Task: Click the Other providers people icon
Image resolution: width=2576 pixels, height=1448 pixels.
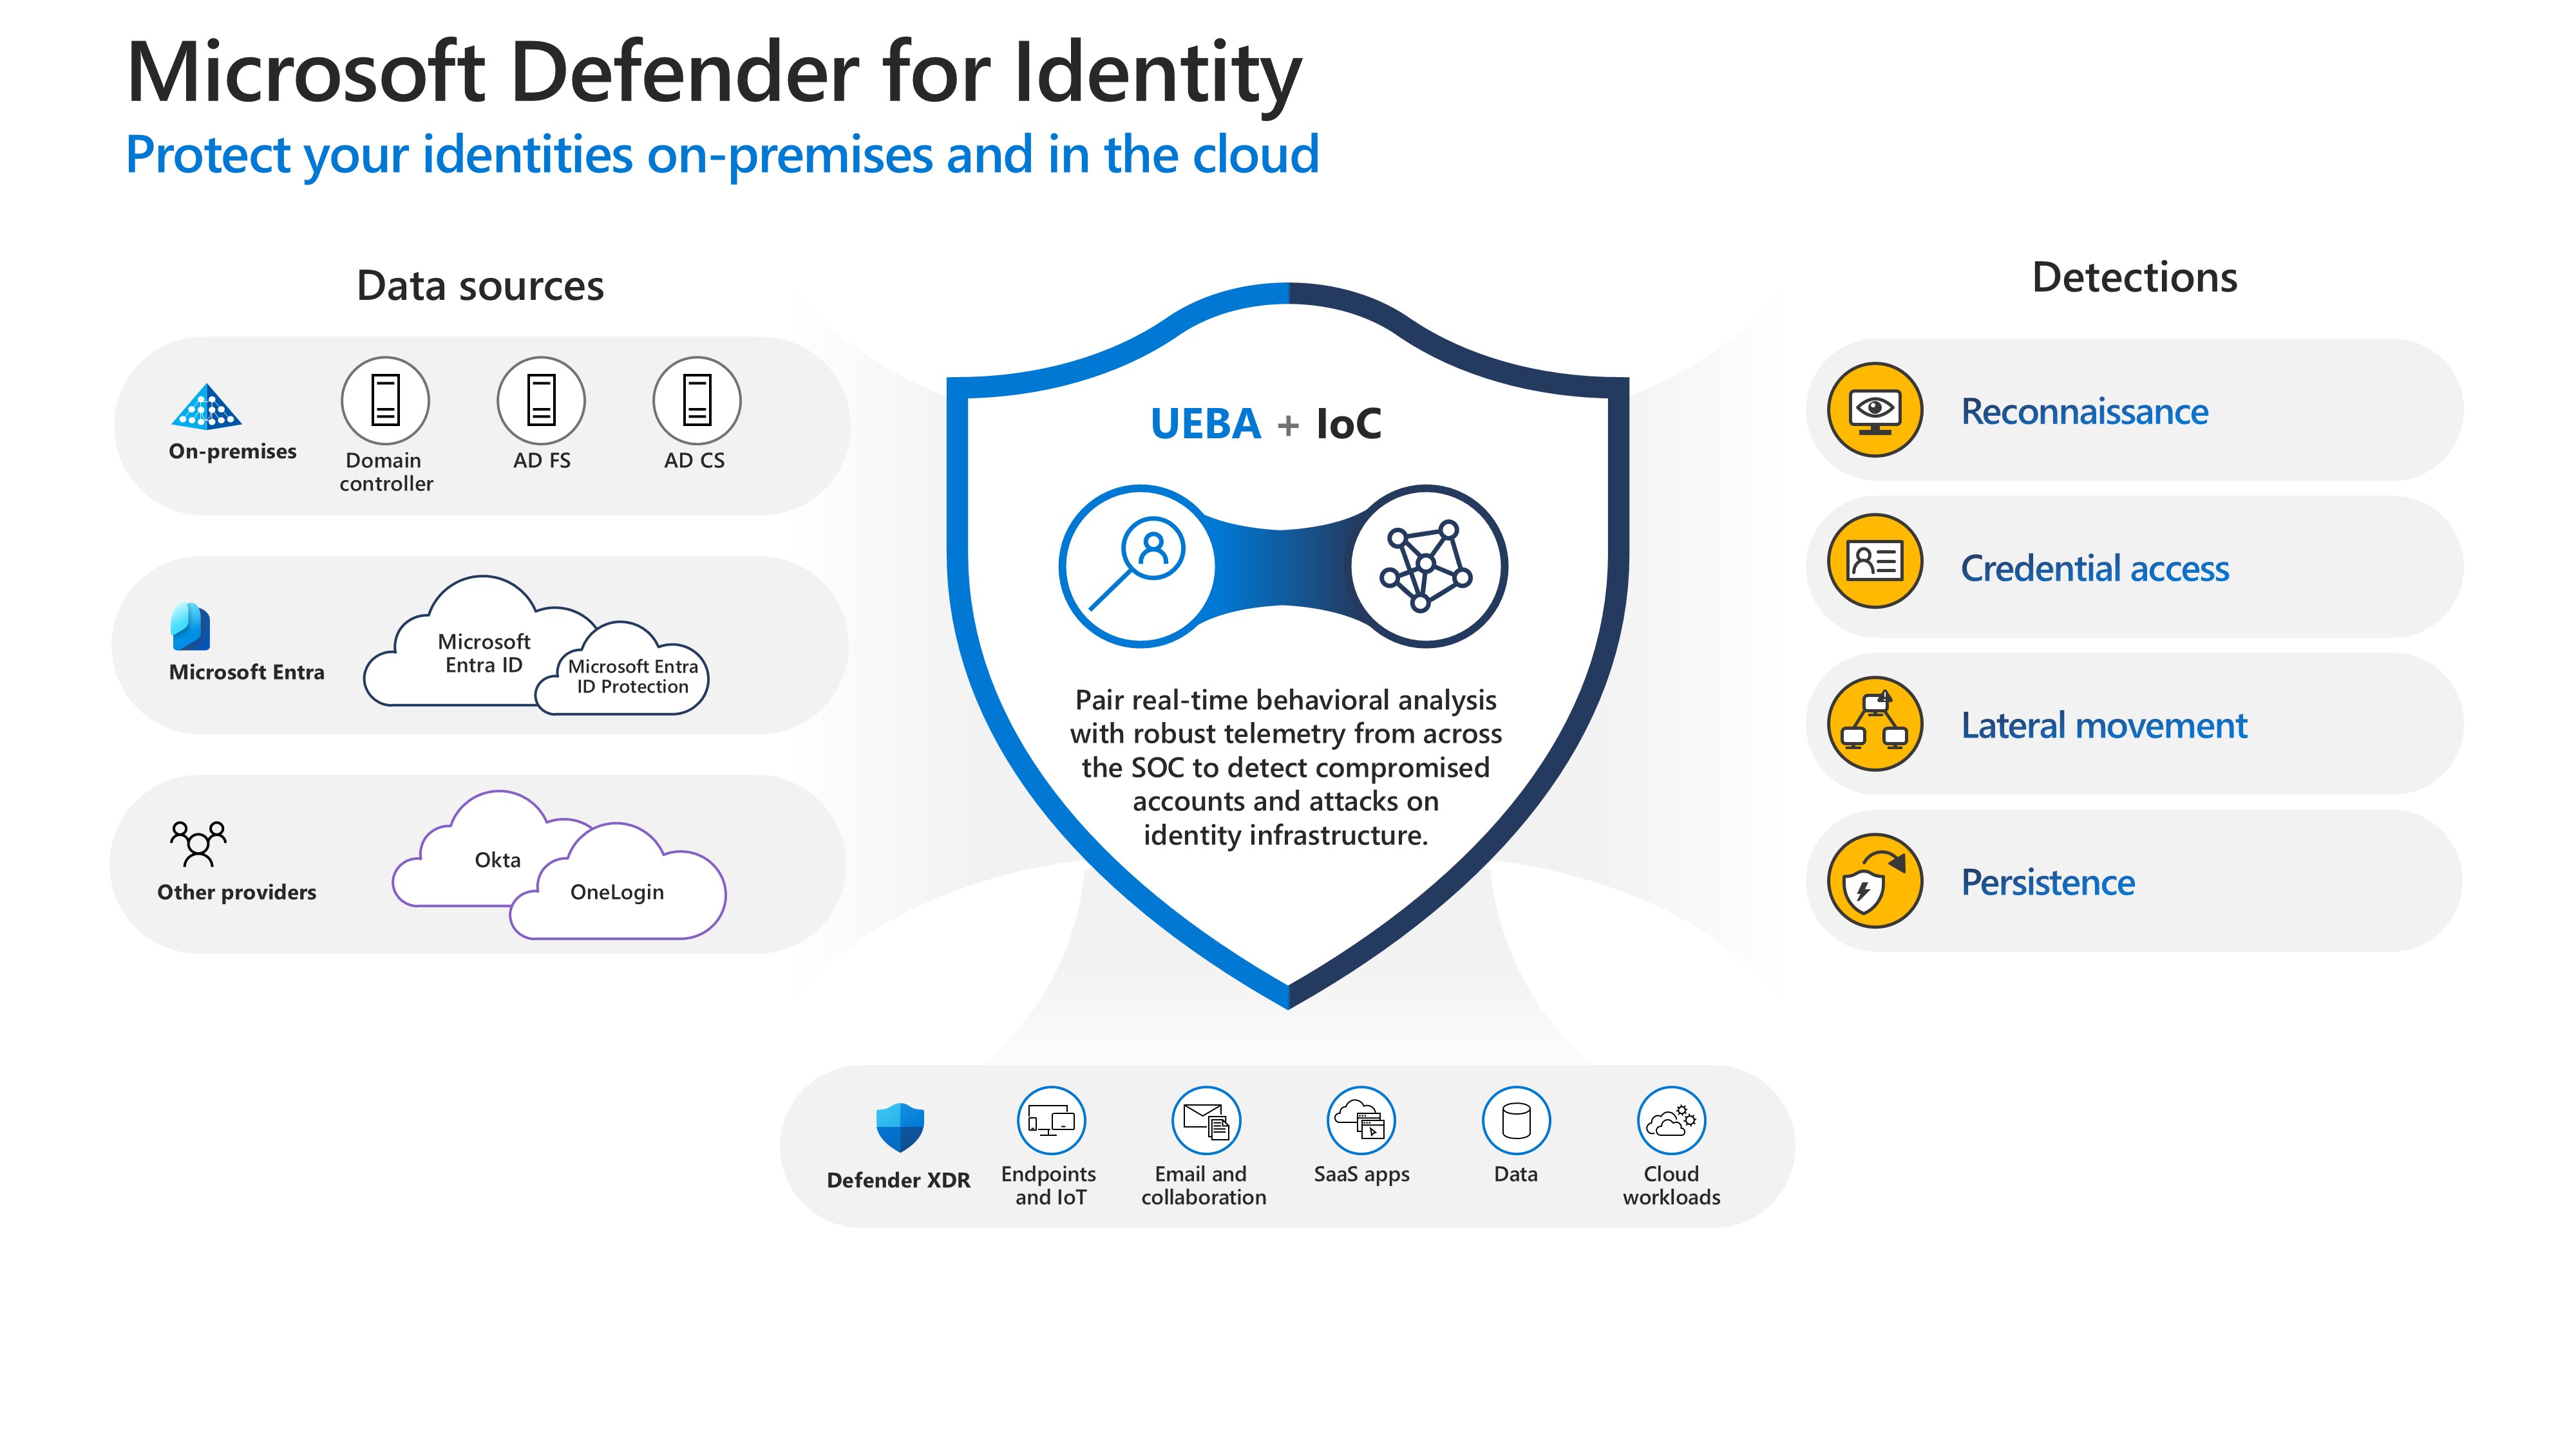Action: coord(198,844)
